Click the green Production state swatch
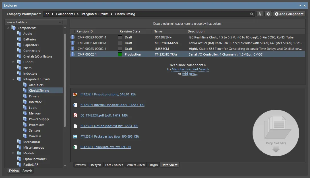 tap(120, 54)
